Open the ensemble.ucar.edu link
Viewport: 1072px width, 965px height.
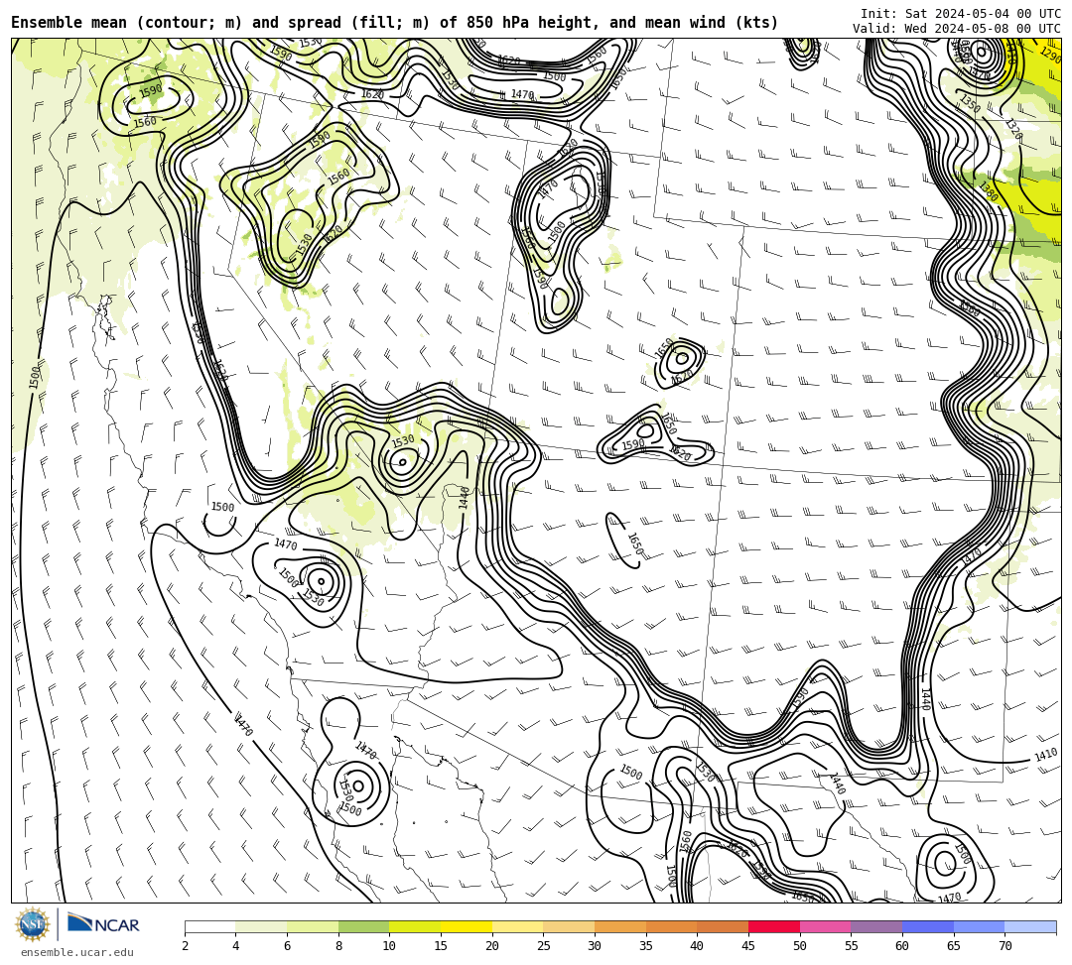pyautogui.click(x=77, y=952)
